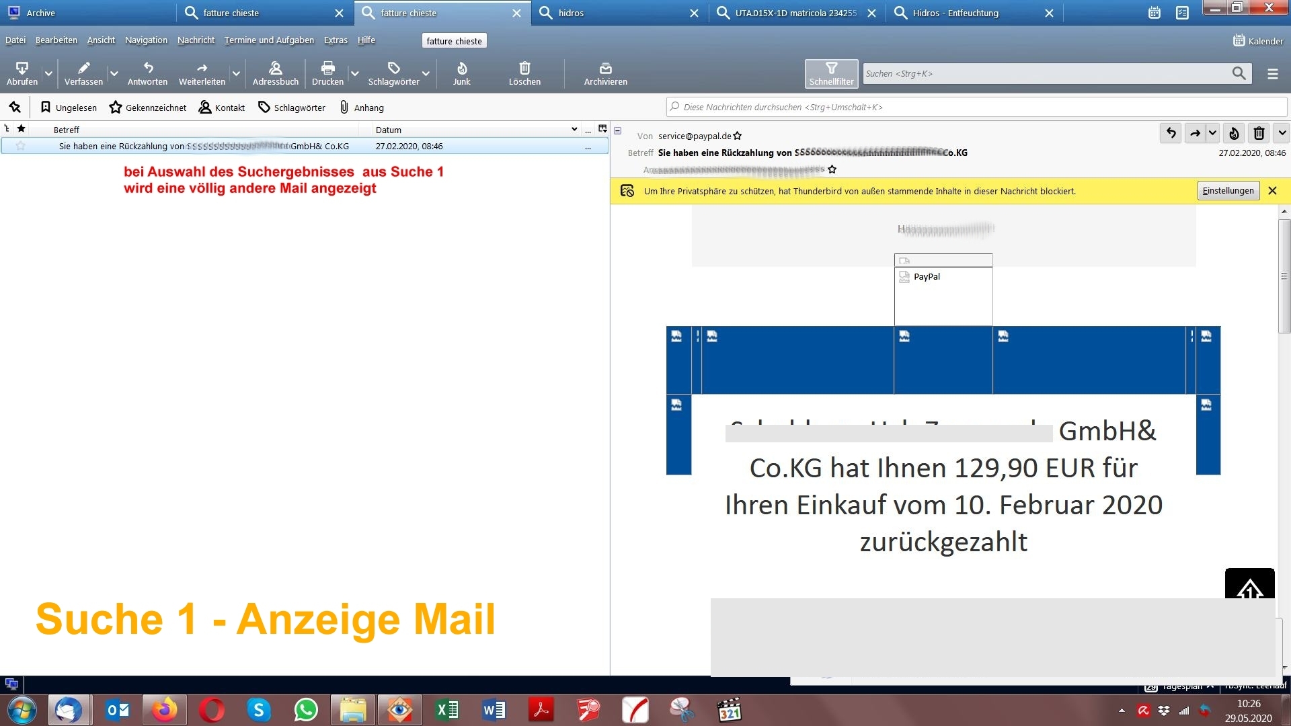This screenshot has width=1291, height=726.
Task: Open Firefox from the taskbar
Action: tap(164, 711)
